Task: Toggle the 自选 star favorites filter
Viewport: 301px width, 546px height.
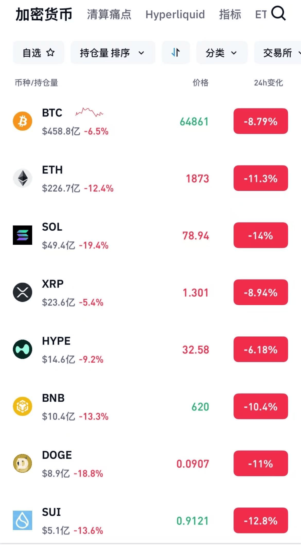Action: tap(38, 52)
